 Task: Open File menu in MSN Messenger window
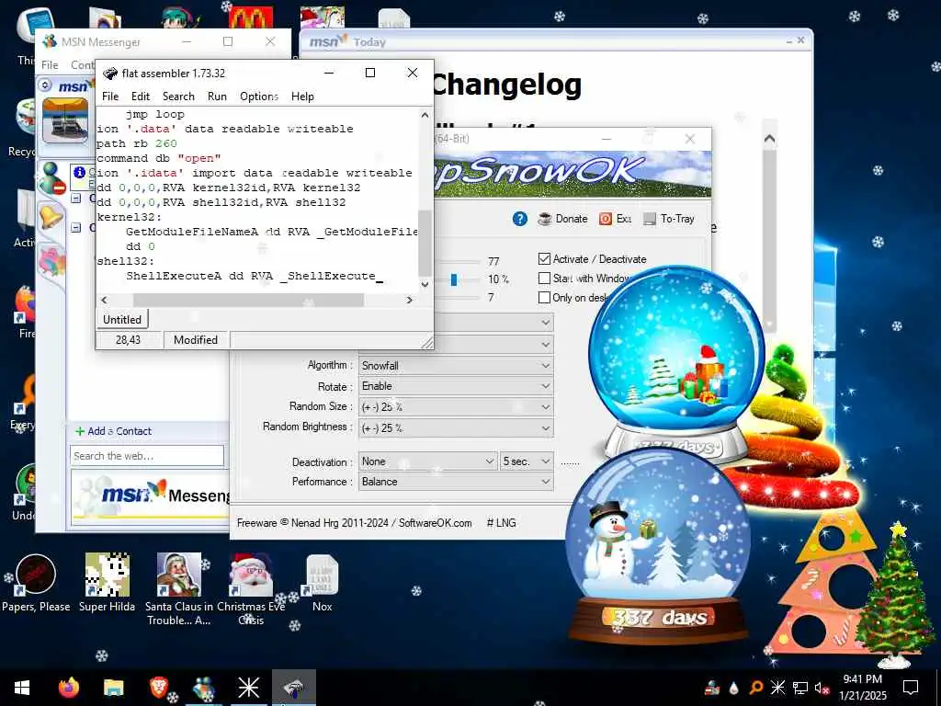50,64
